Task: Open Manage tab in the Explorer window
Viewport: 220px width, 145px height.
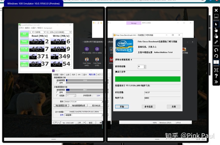Action: coord(134,23)
